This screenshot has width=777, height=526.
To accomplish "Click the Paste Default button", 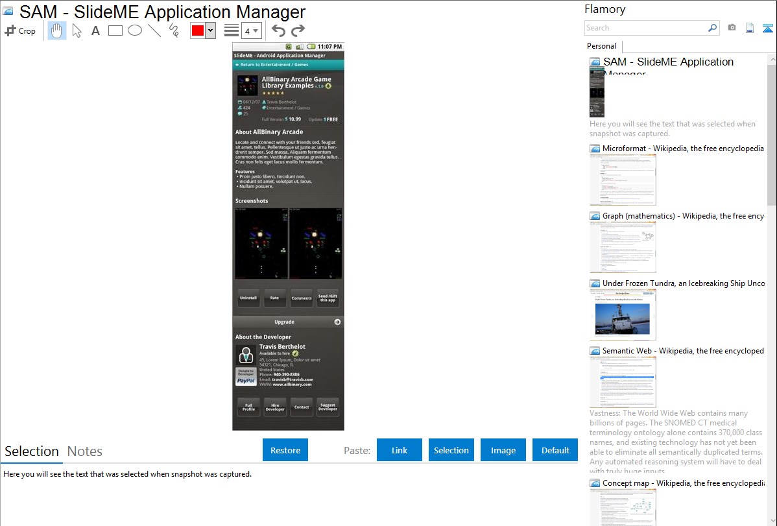I will [555, 450].
